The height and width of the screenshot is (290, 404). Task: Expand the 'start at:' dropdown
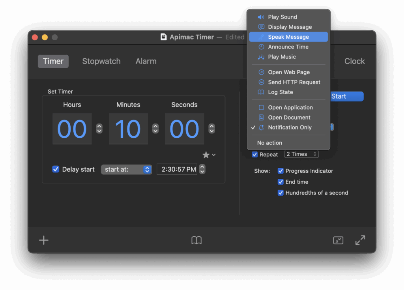click(126, 169)
